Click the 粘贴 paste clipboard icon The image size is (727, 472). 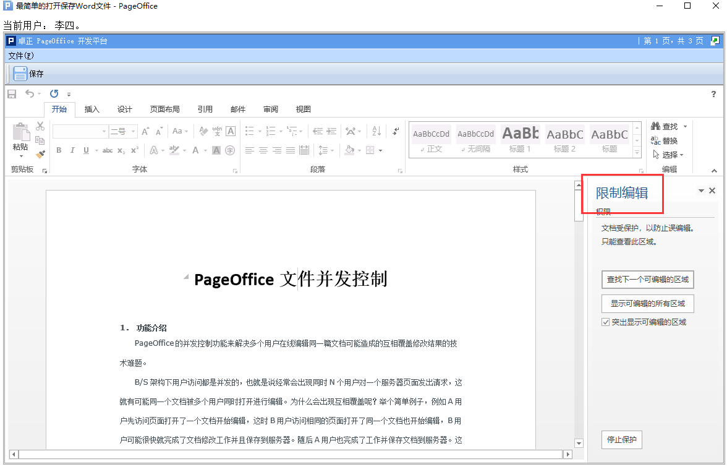point(20,132)
